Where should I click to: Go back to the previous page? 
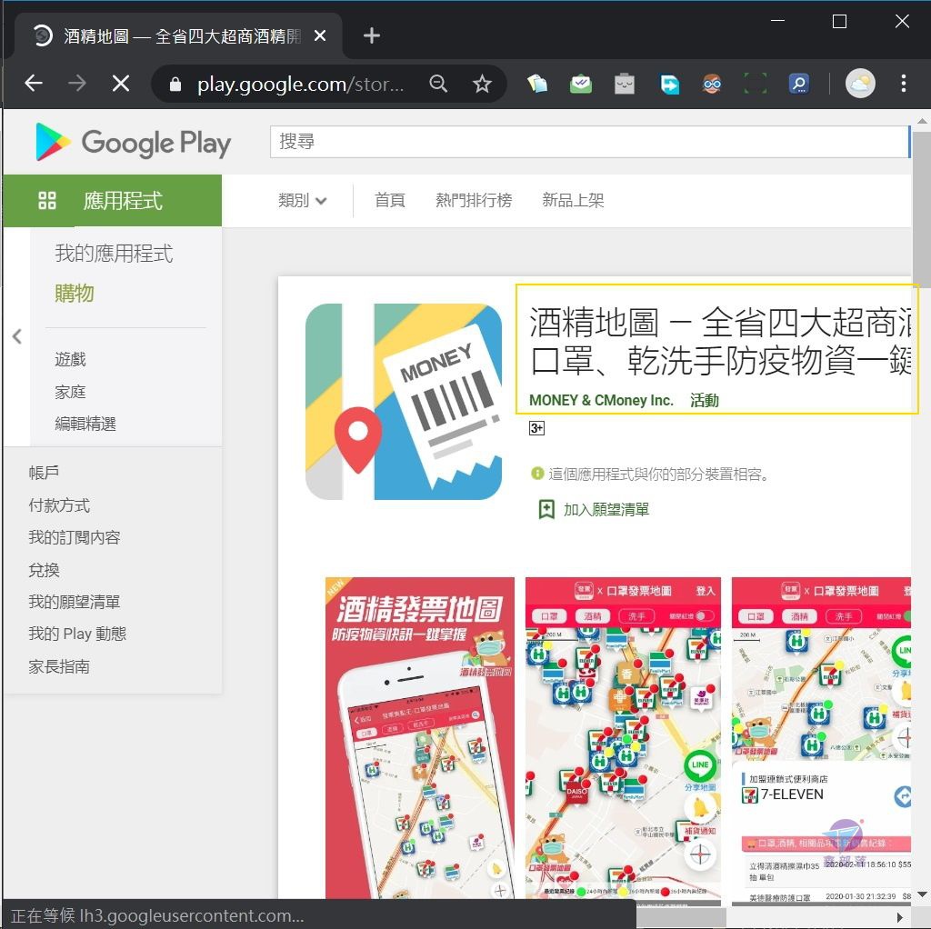[34, 83]
